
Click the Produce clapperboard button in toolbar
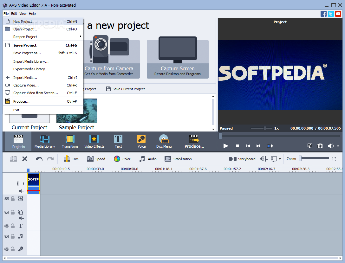pyautogui.click(x=194, y=141)
